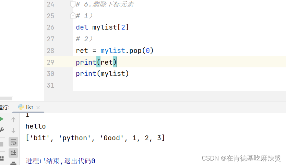Click the underlined mylist reference on line 28
The width and height of the screenshot is (286, 165).
[x=112, y=51]
